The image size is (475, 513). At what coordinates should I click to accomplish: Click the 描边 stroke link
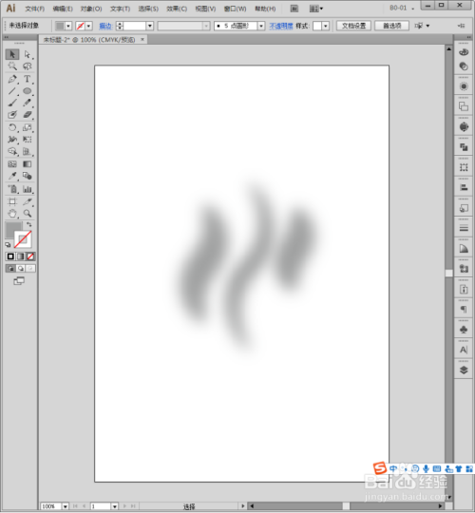105,26
